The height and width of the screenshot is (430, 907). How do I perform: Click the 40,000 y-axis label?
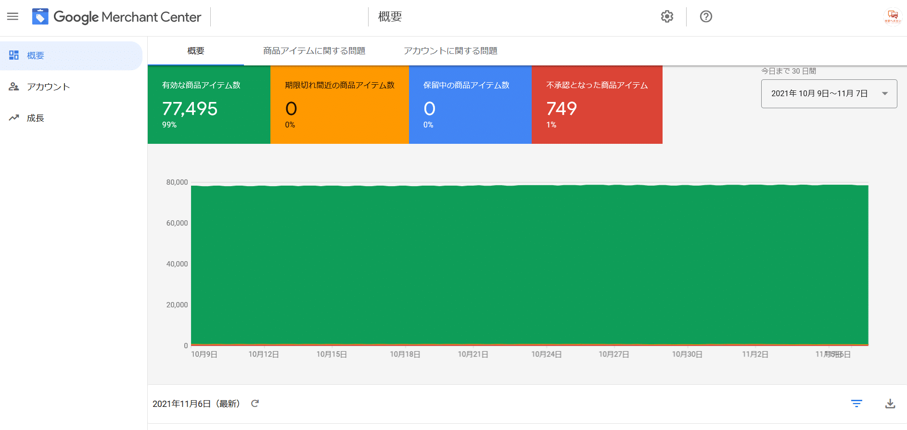177,264
